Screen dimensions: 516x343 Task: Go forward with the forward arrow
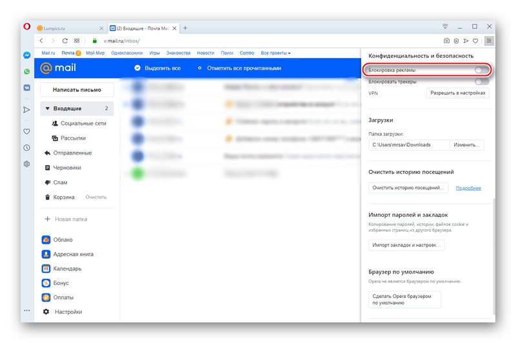point(53,41)
